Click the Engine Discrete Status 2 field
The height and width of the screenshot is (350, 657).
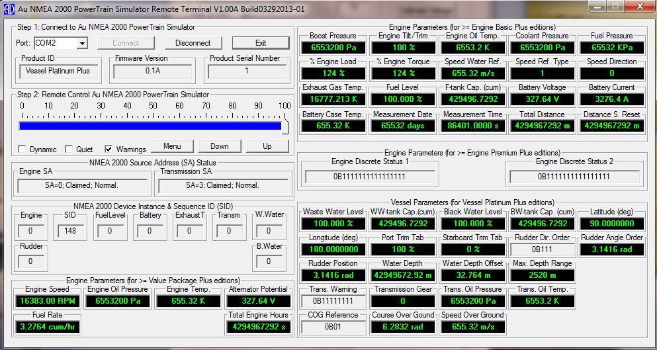(x=574, y=177)
